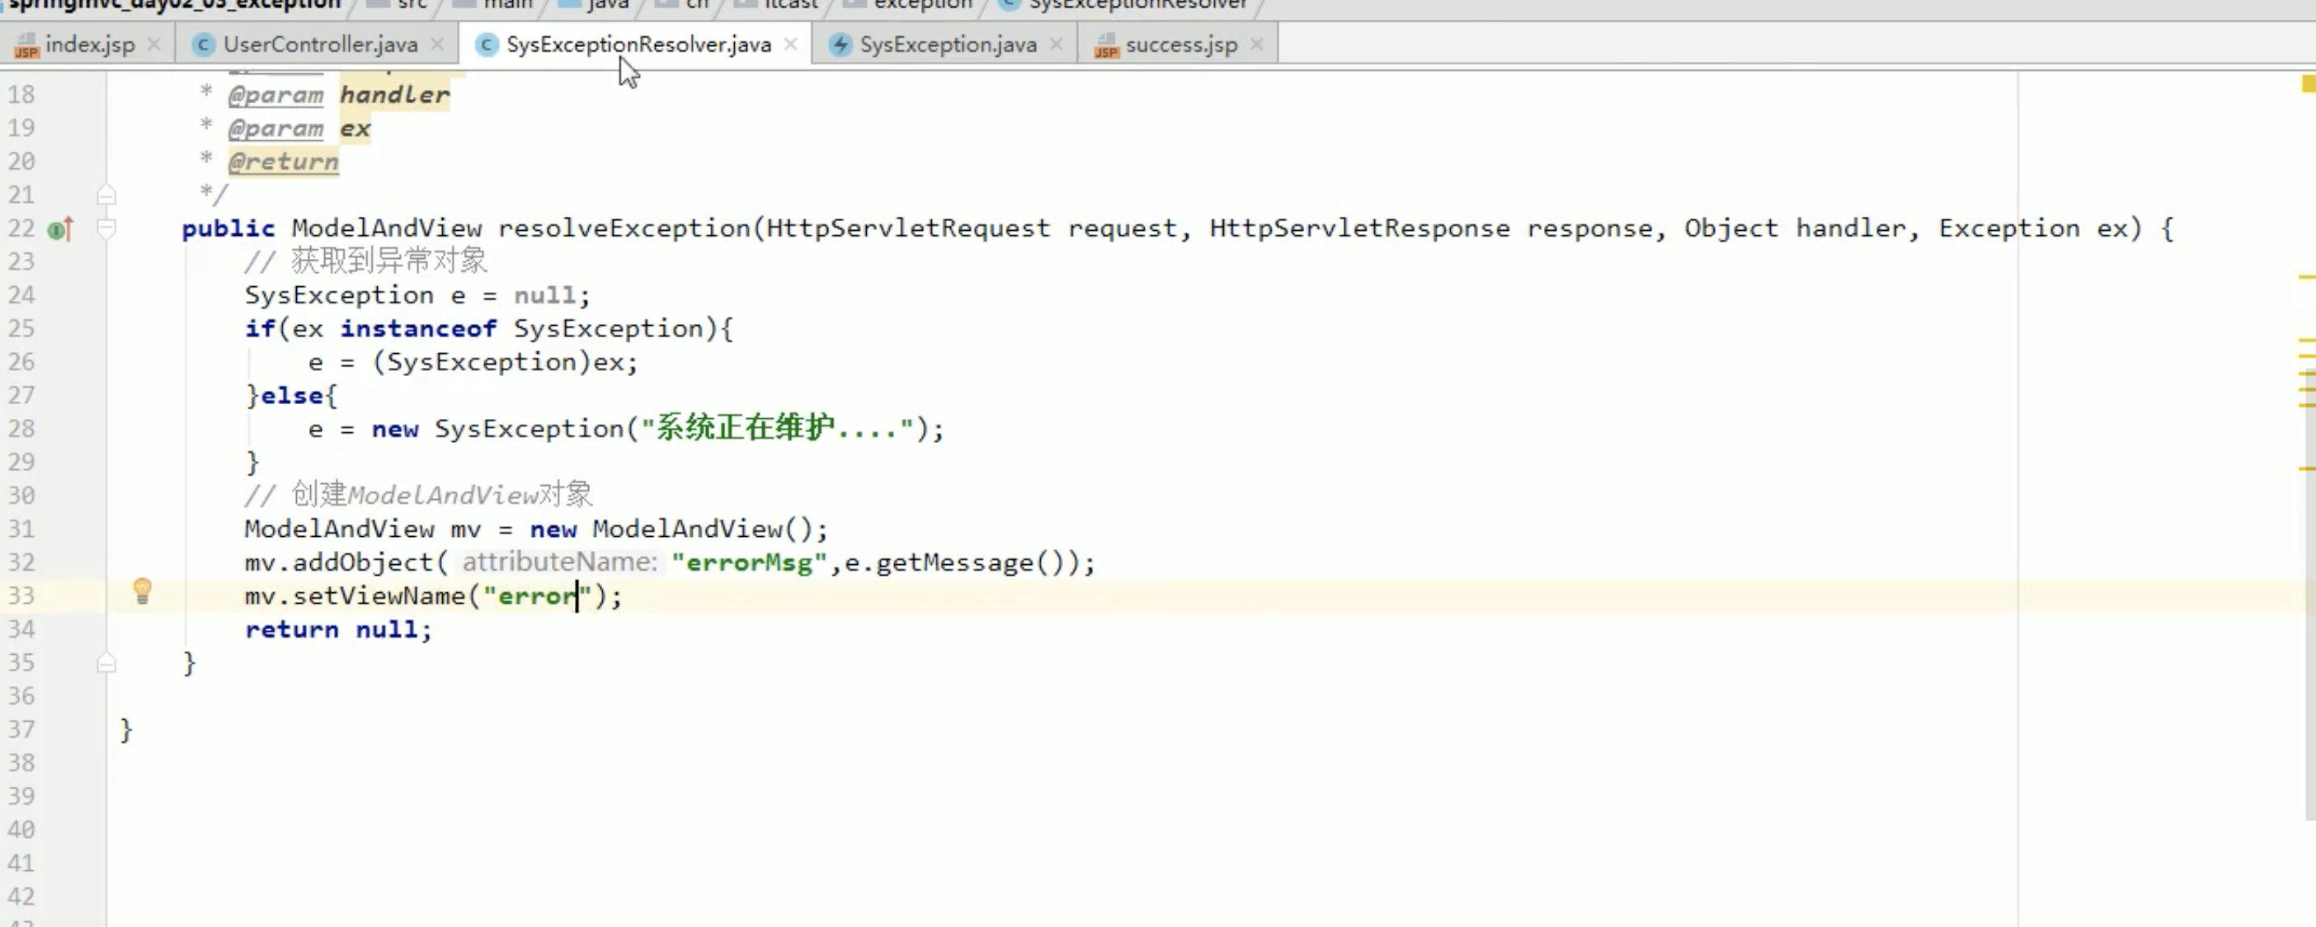Click the "(SysException)ex" cast on line 26
Image resolution: width=2316 pixels, height=927 pixels.
(x=497, y=362)
